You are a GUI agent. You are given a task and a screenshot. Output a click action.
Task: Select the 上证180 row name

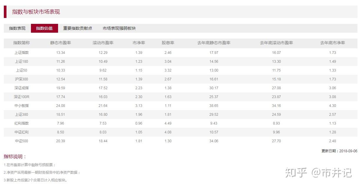point(22,62)
